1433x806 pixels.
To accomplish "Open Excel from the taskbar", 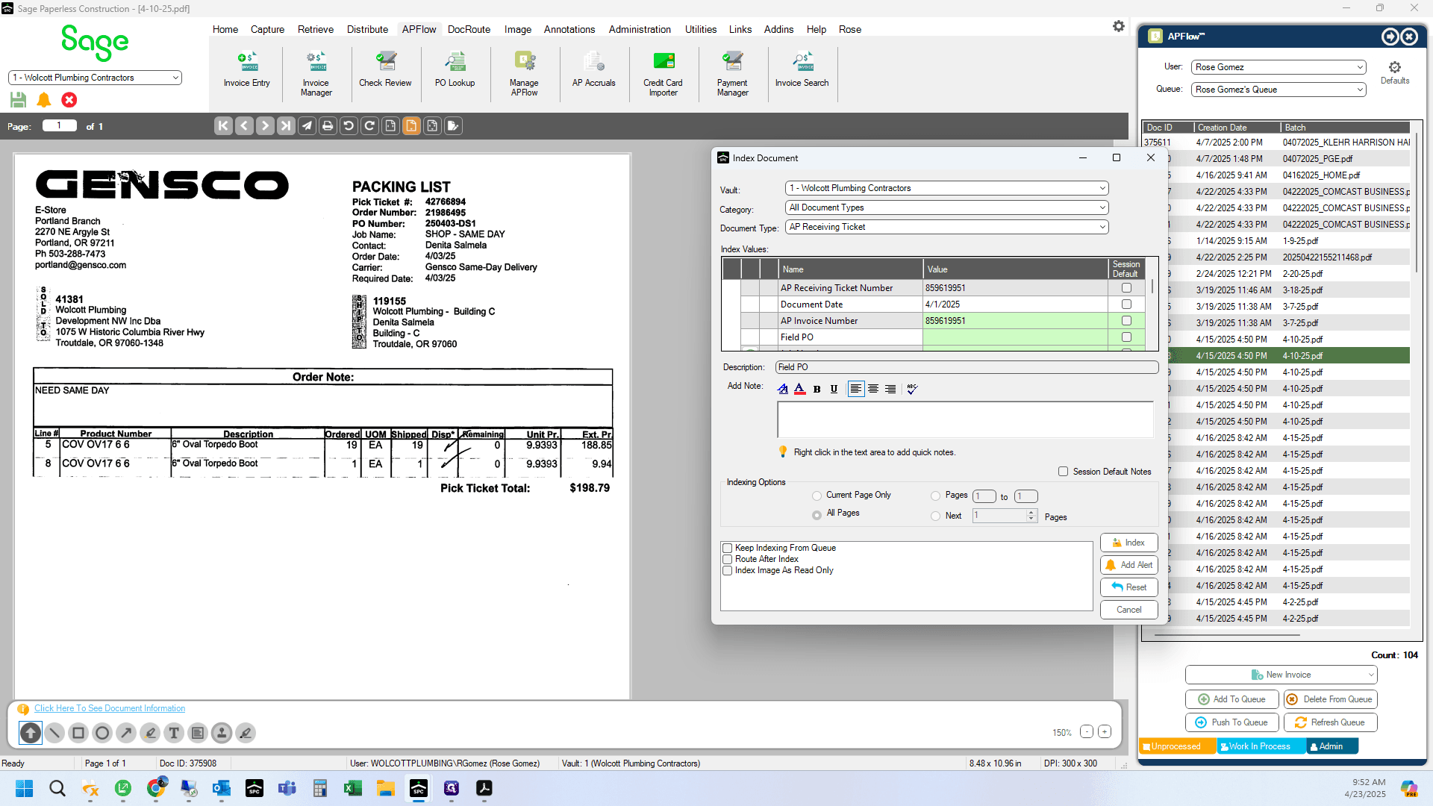I will click(353, 788).
